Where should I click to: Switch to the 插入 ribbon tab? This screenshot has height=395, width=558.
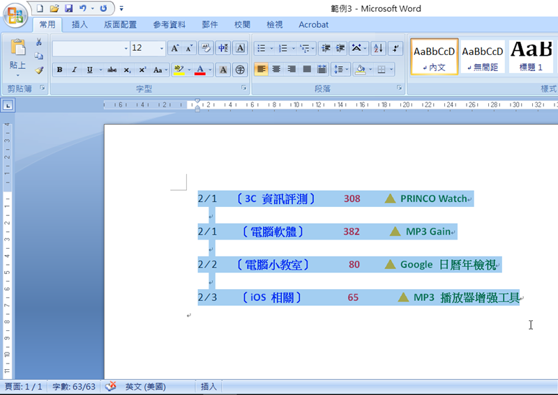coord(80,24)
